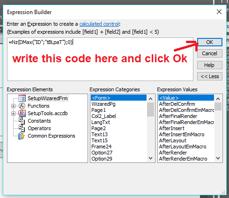Image resolution: width=229 pixels, height=198 pixels.
Task: Click OK to confirm the expression
Action: [210, 42]
